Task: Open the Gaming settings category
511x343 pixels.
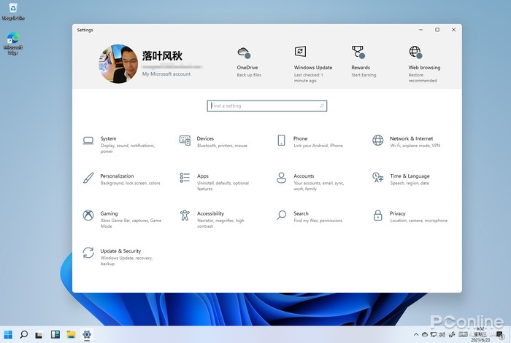Action: click(109, 214)
